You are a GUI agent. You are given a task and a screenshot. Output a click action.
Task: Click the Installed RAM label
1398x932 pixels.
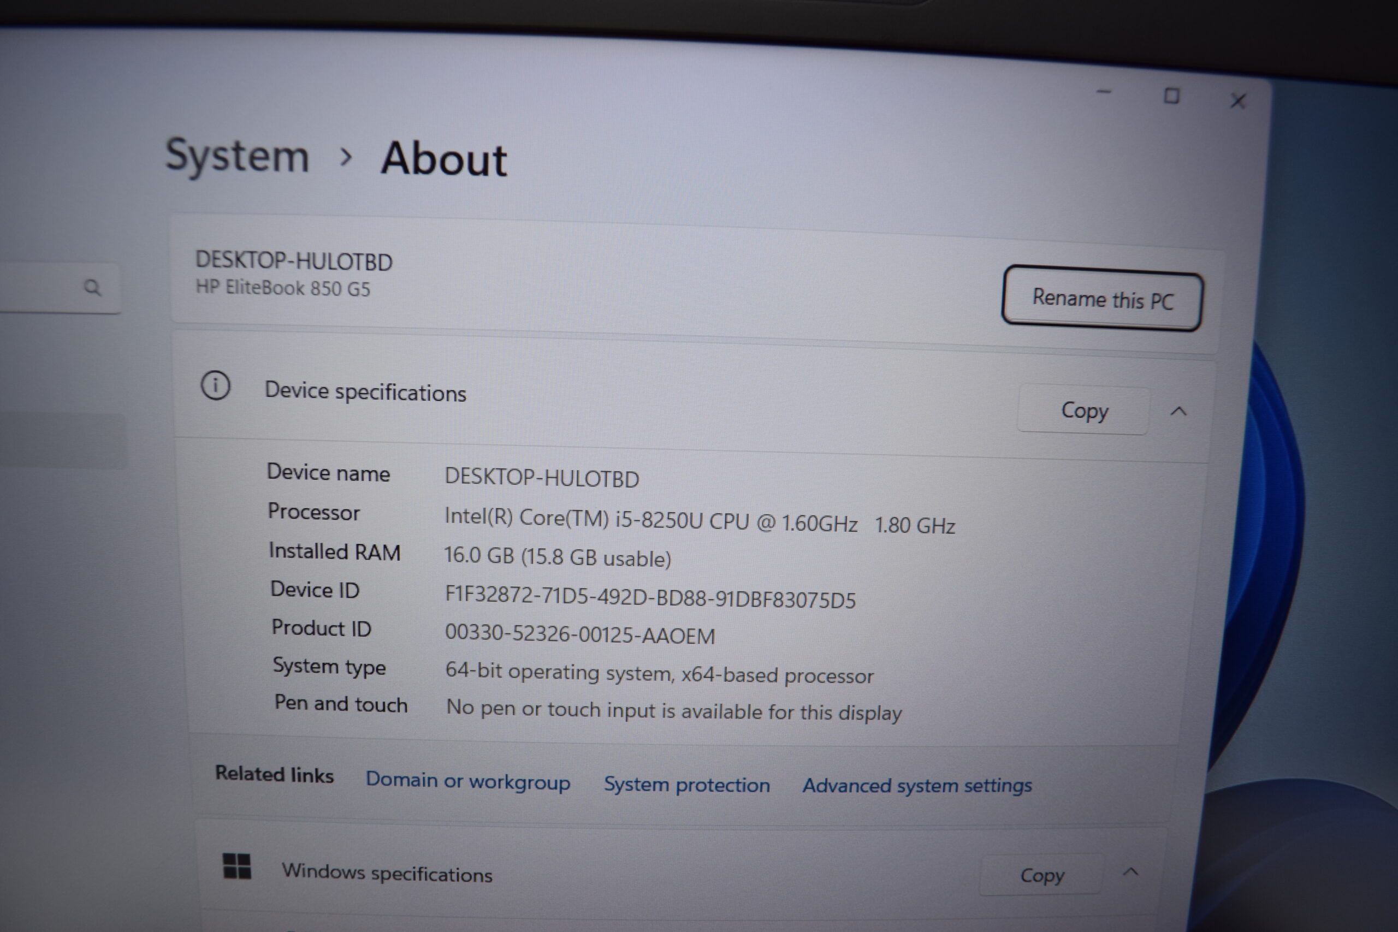335,551
